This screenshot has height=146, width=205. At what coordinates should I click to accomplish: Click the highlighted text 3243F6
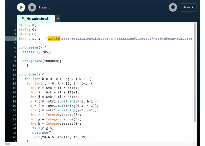point(54,39)
